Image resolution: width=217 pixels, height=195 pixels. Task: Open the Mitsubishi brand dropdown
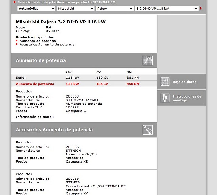point(75,9)
